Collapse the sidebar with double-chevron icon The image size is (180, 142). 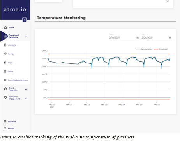point(25,20)
